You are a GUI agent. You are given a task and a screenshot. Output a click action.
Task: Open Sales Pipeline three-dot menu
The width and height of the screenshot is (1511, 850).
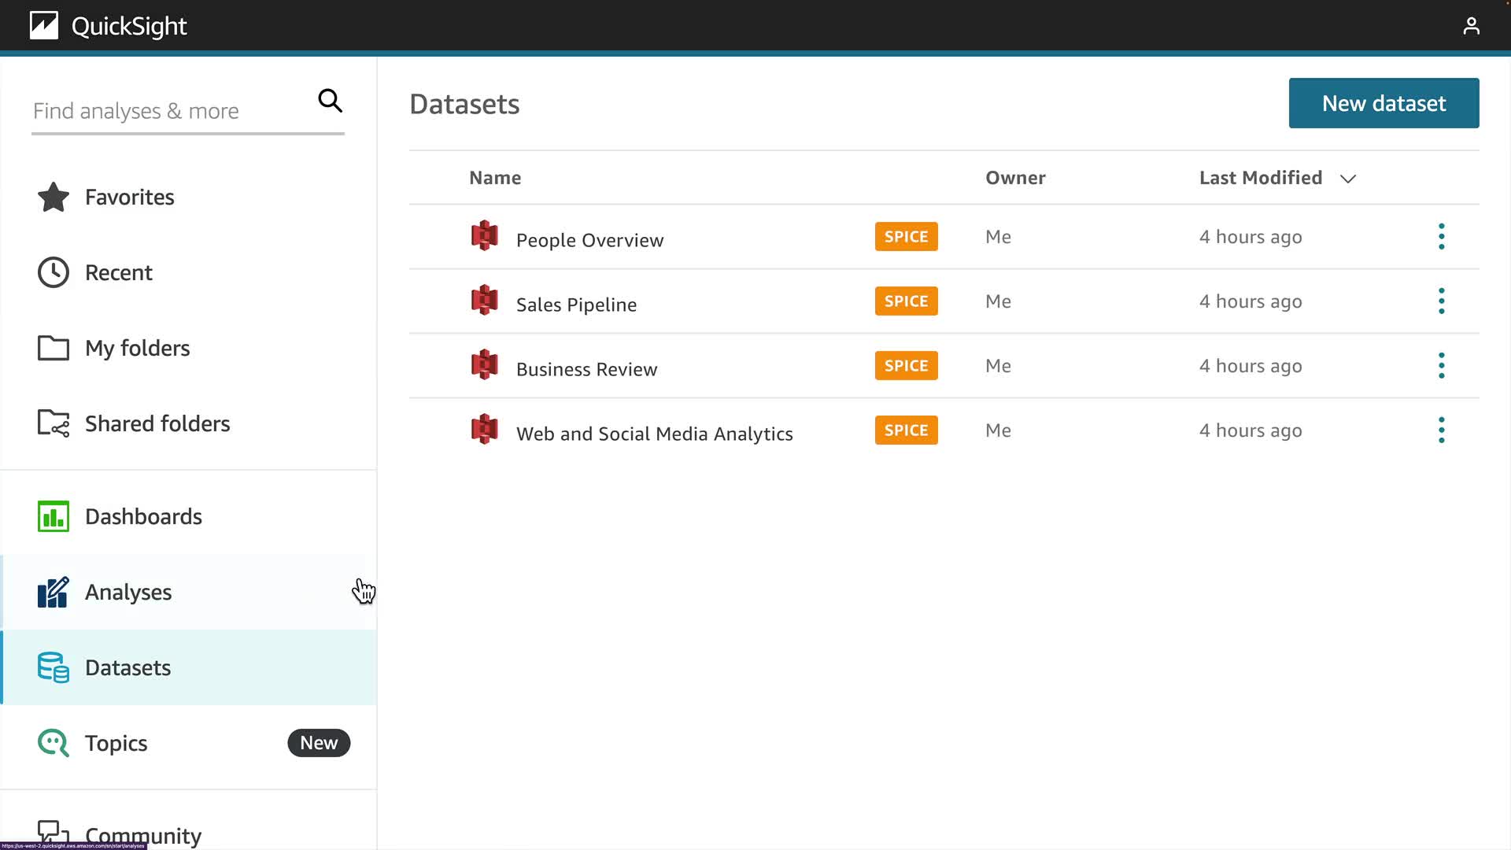pyautogui.click(x=1441, y=301)
